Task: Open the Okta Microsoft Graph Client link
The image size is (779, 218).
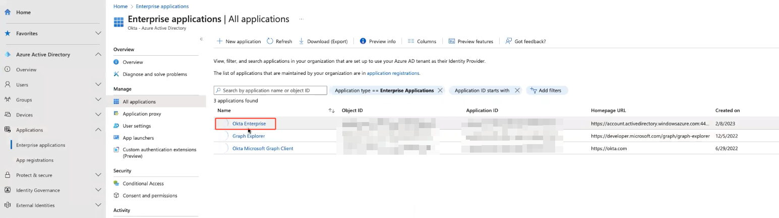Action: (x=263, y=149)
